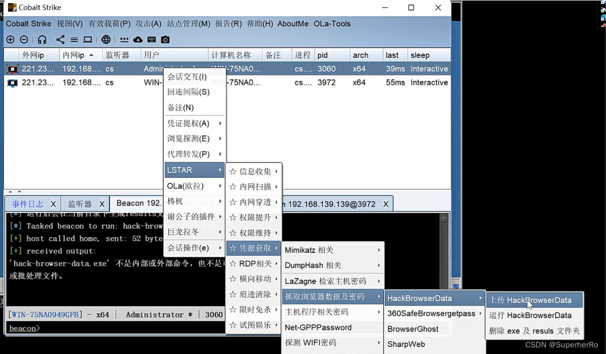The image size is (606, 354).
Task: Open the 有效载荷(P) menu
Action: pos(109,24)
